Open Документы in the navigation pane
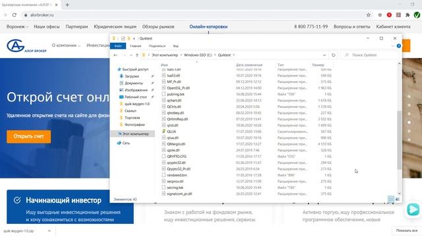Screen dimensions: 422x237 point(133,84)
